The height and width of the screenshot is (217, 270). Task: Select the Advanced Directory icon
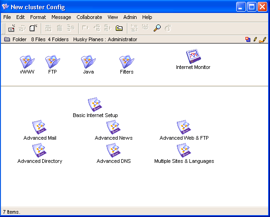pos(40,150)
